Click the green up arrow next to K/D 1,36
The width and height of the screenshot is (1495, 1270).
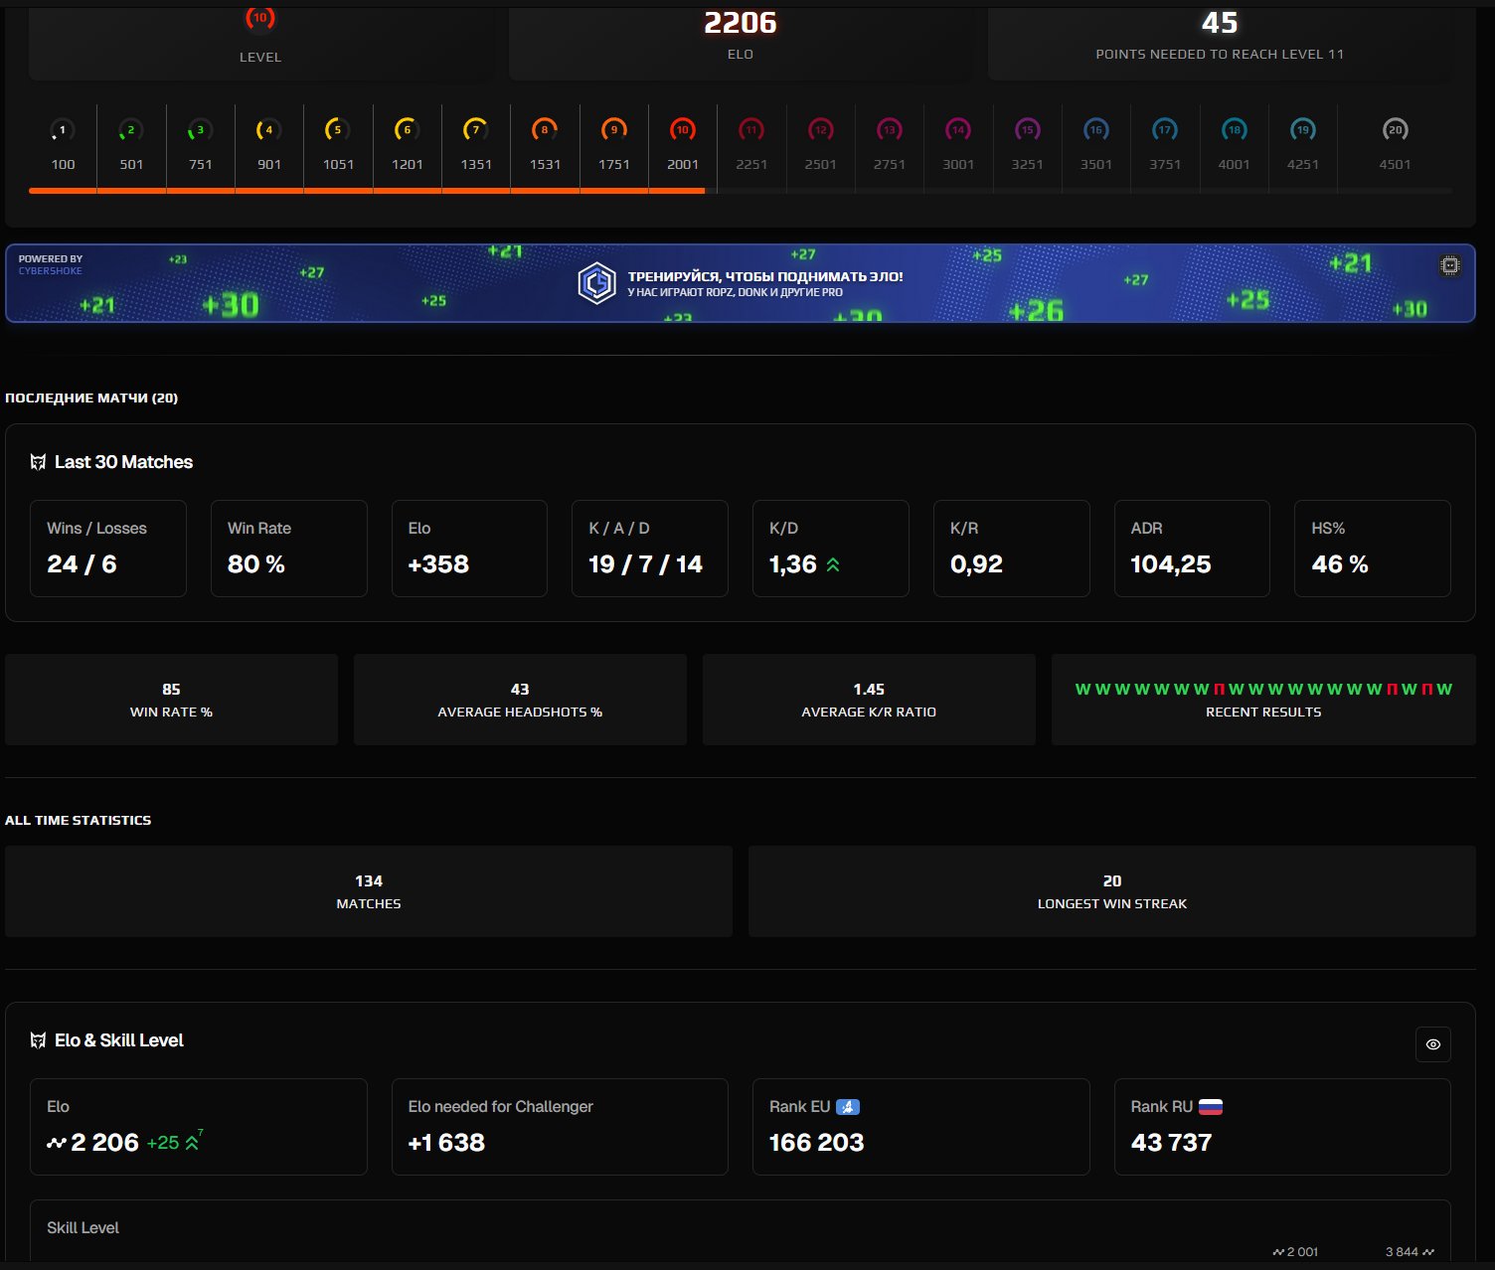[835, 563]
